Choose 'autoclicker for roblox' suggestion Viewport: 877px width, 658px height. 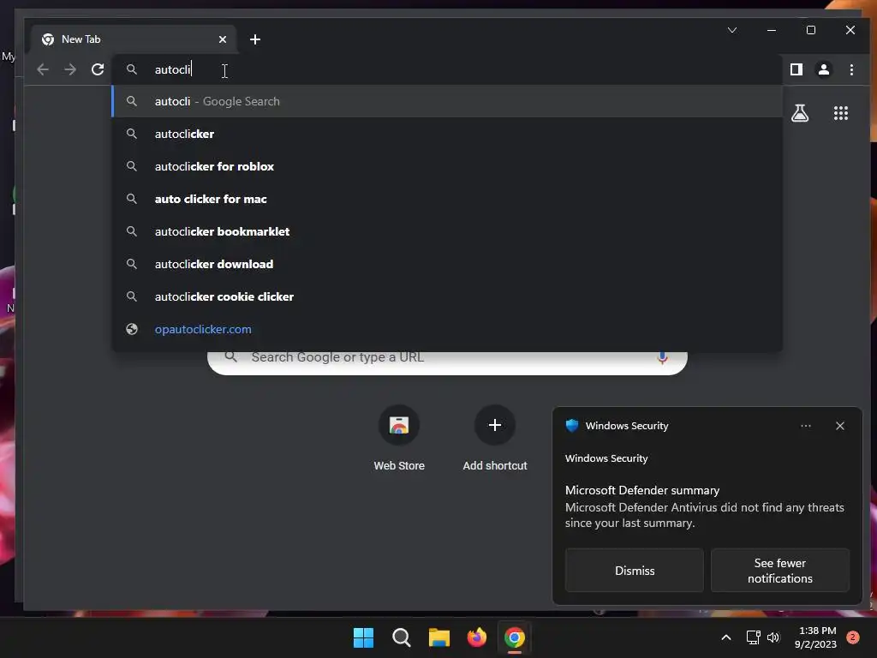[x=447, y=166]
